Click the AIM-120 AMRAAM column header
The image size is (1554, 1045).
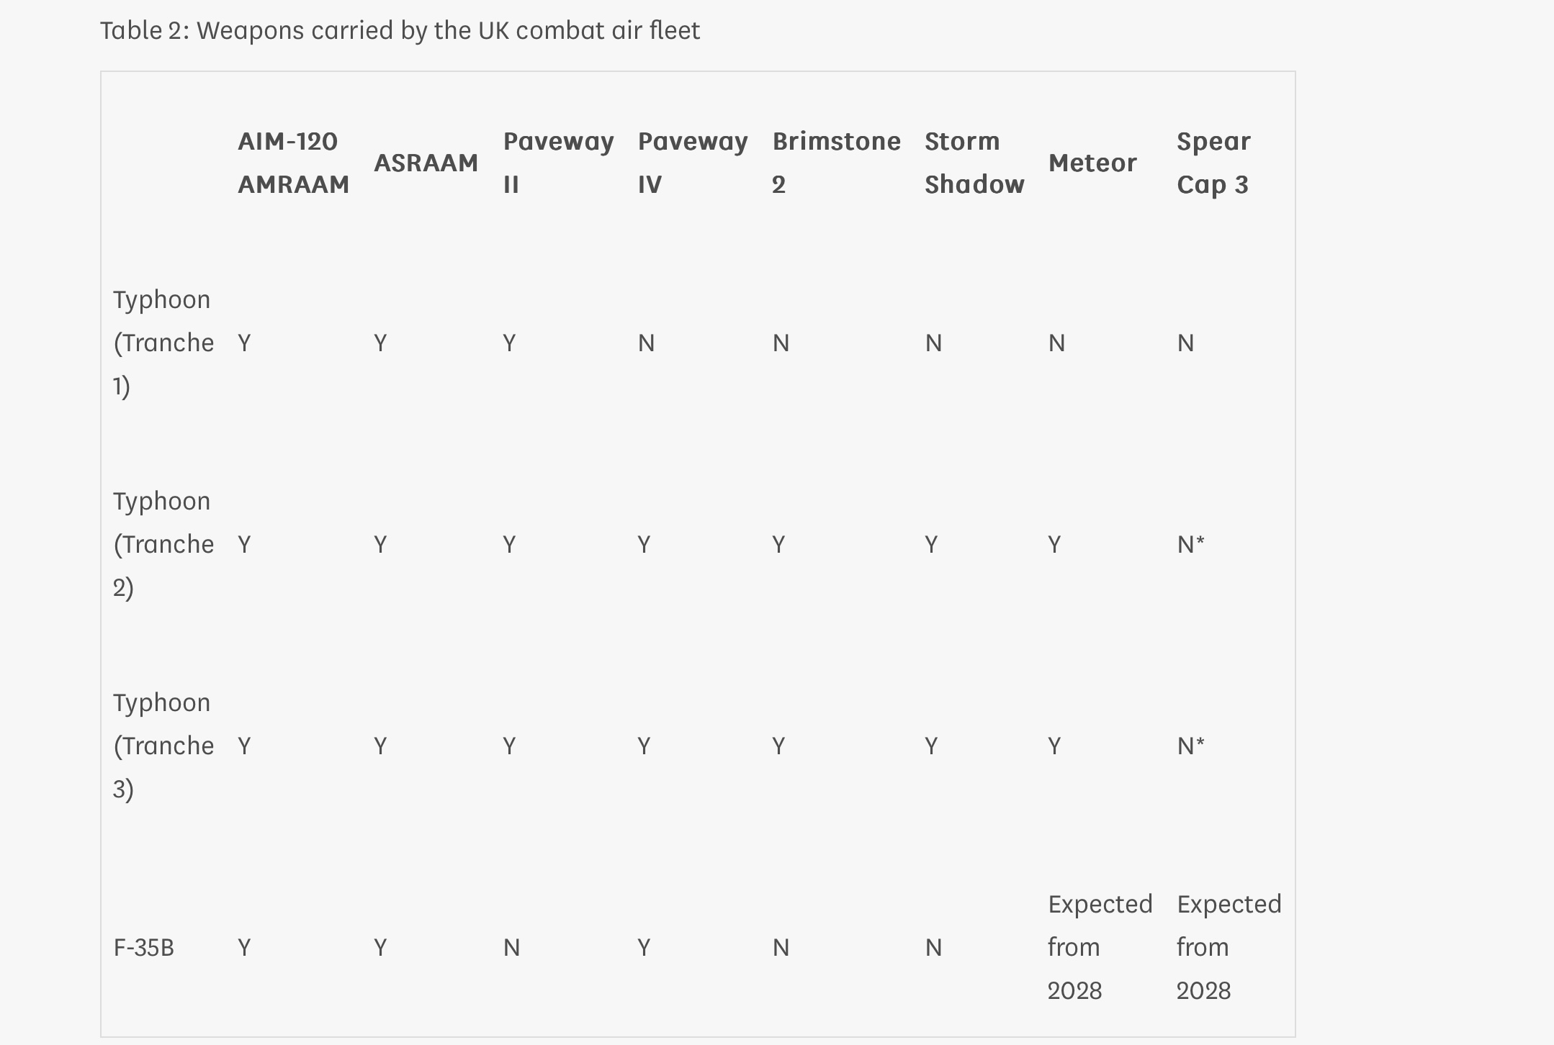(x=293, y=163)
